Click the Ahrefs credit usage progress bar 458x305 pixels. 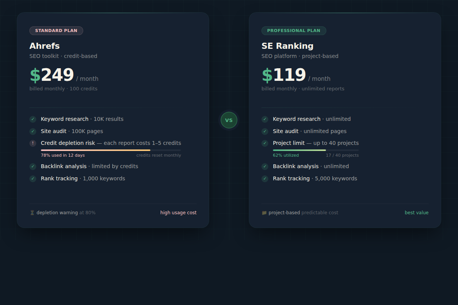click(111, 150)
